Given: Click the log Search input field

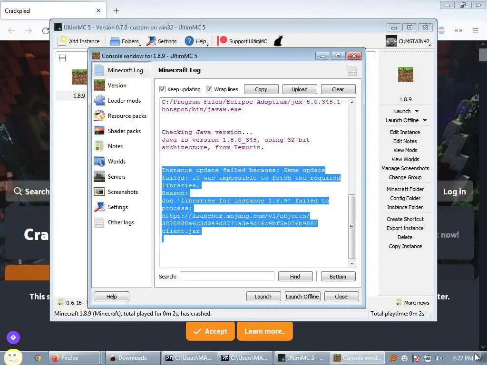Looking at the screenshot, I should point(227,276).
